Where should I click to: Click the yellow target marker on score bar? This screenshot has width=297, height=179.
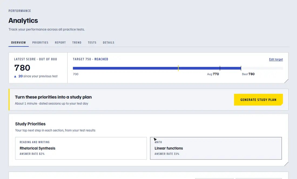tap(178, 68)
